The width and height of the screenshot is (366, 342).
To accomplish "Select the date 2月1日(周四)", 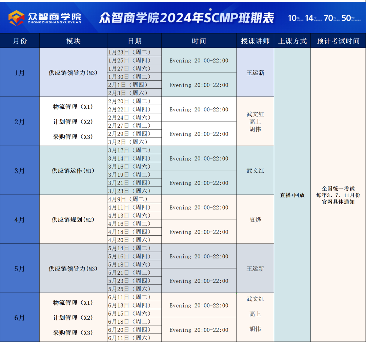I will 135,85.
